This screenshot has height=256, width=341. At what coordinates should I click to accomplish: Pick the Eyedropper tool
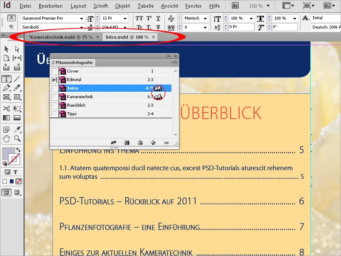[x=17, y=130]
